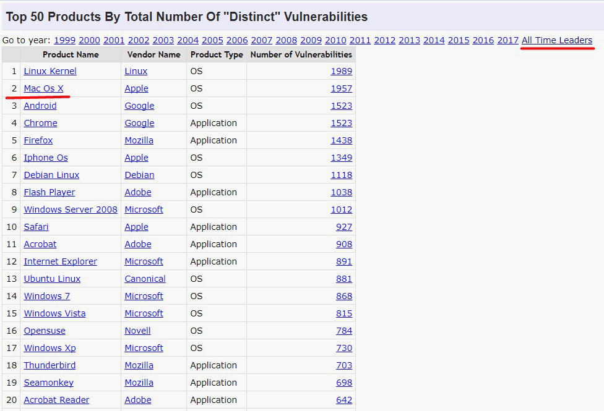The image size is (604, 411).
Task: Click the Canonical vendor link
Action: [145, 279]
